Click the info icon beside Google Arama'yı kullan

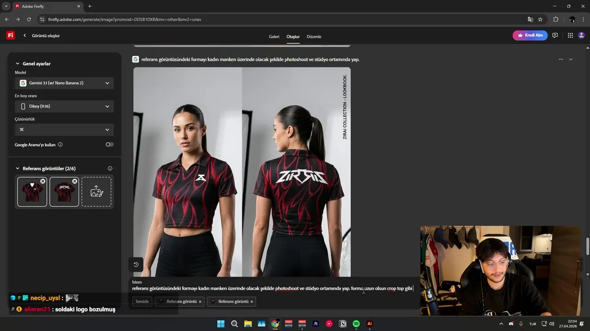pyautogui.click(x=60, y=144)
